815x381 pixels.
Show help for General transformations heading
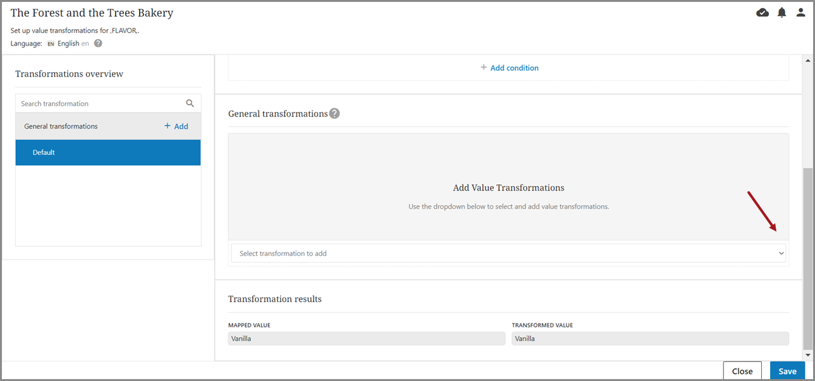pyautogui.click(x=334, y=114)
